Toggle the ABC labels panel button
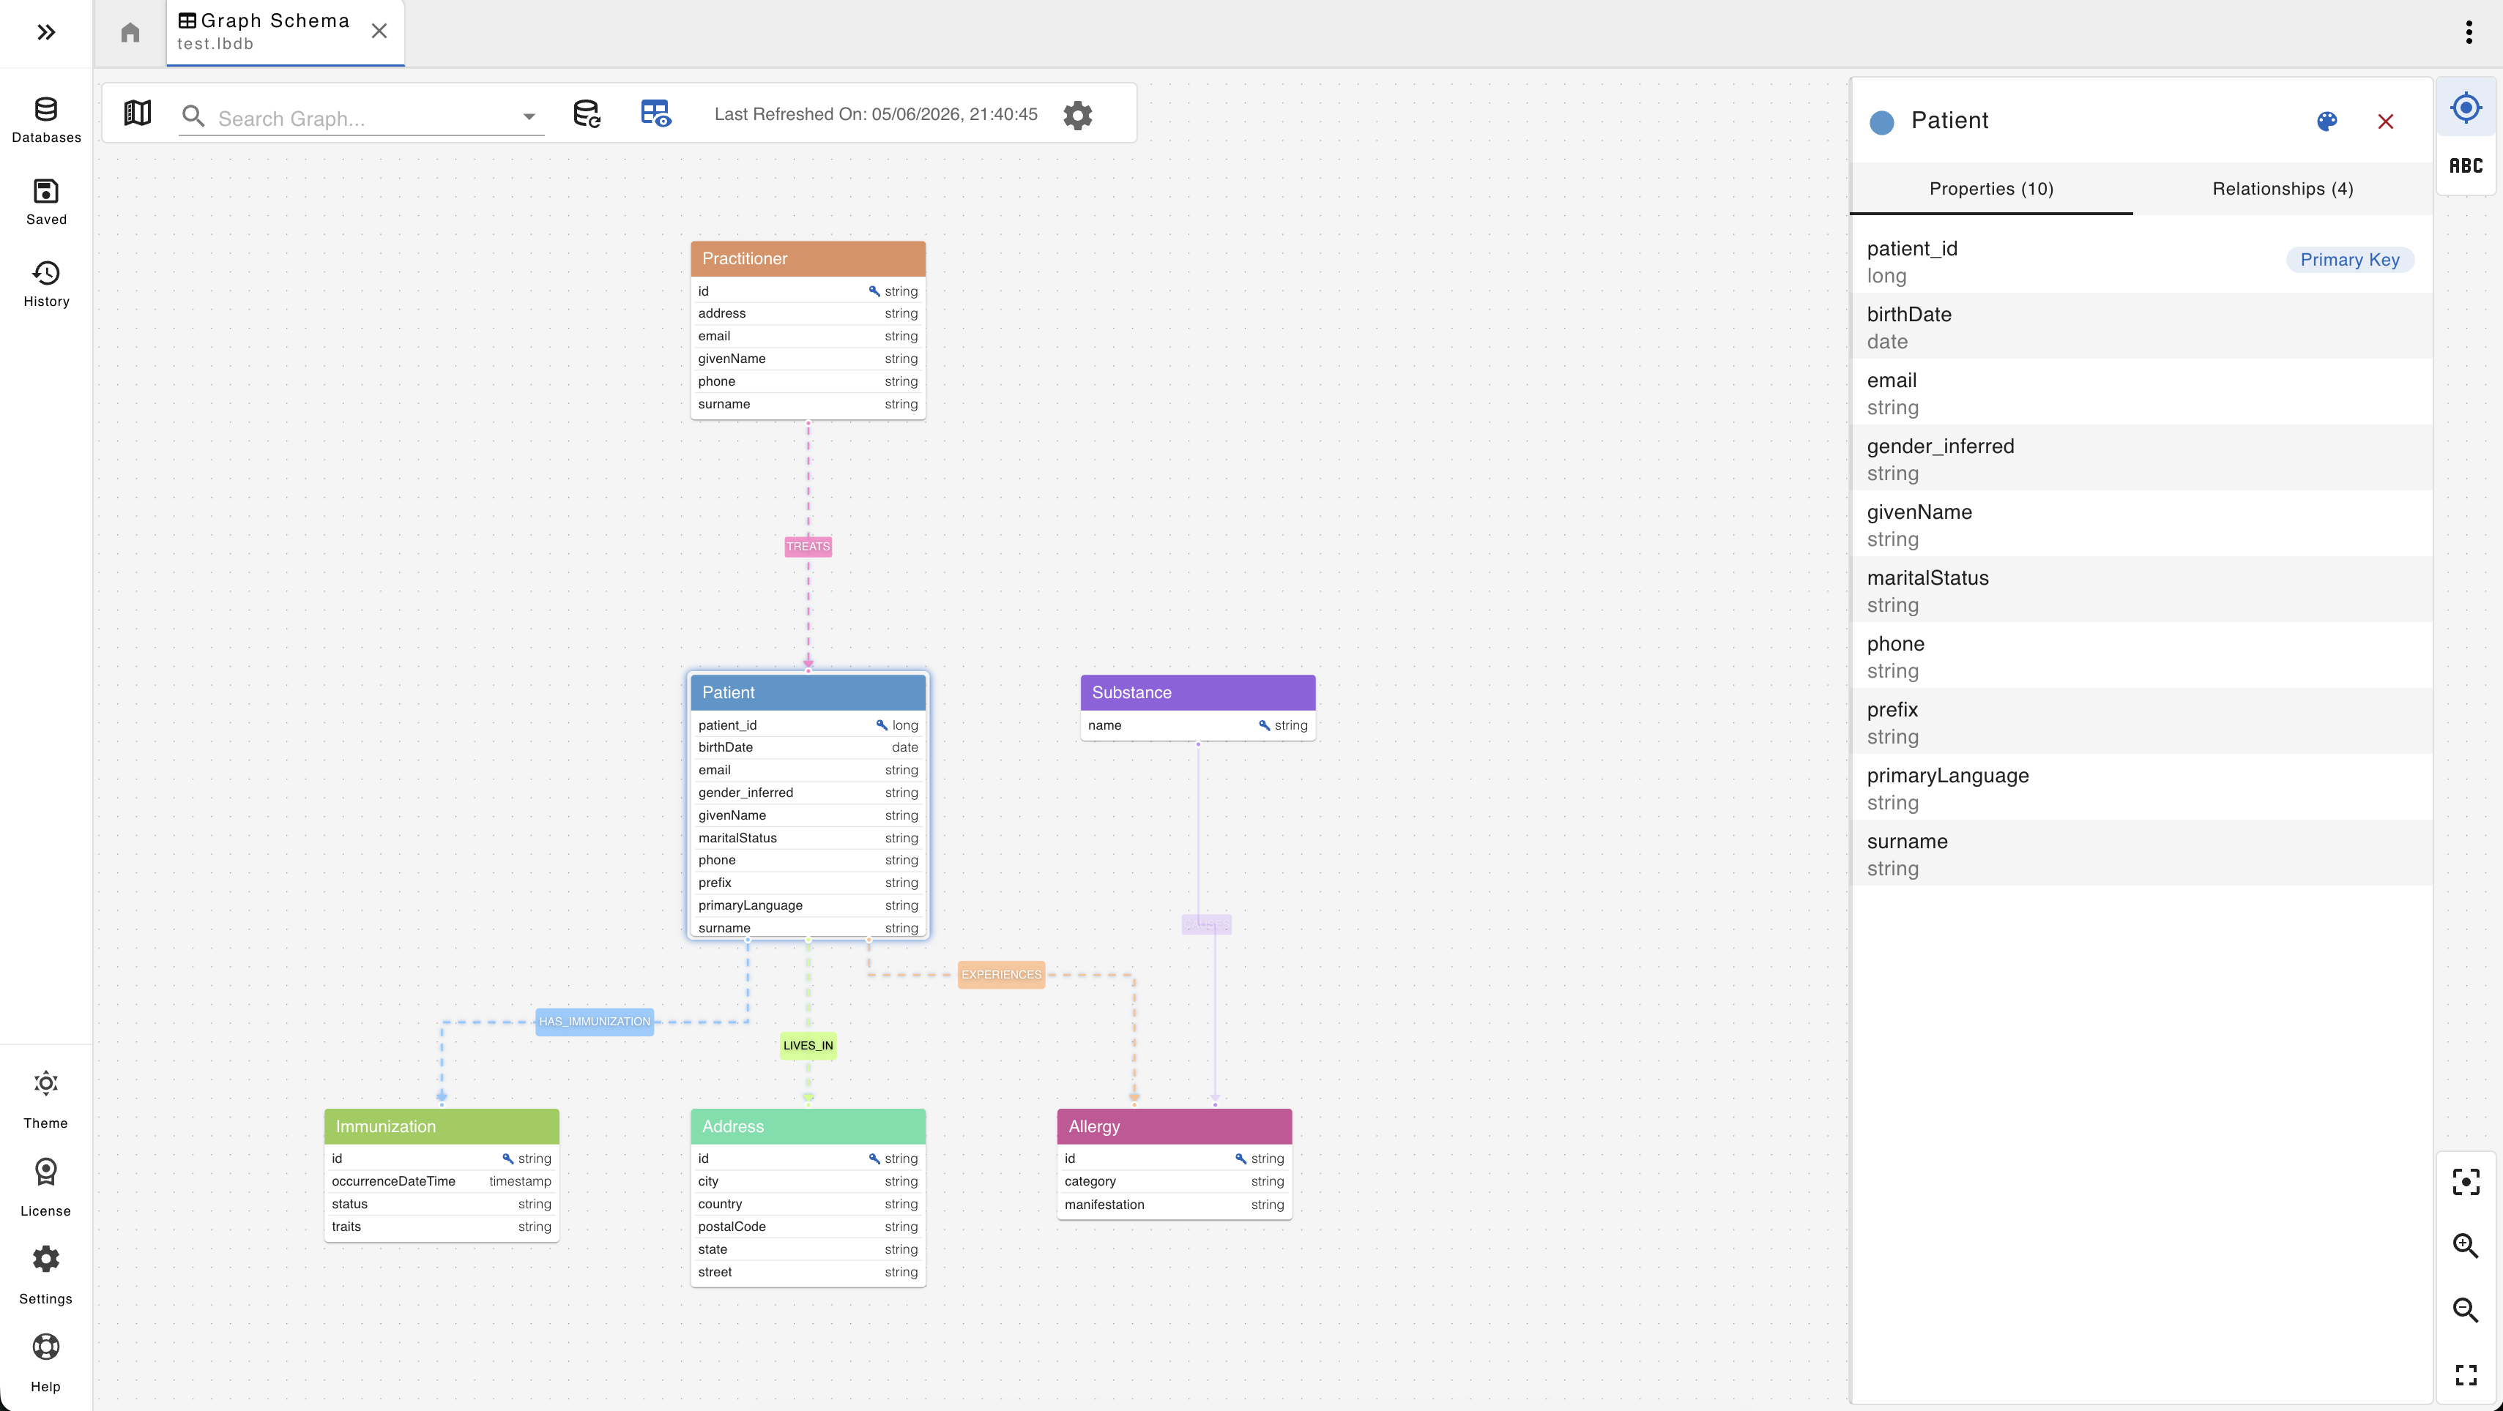 [2466, 166]
